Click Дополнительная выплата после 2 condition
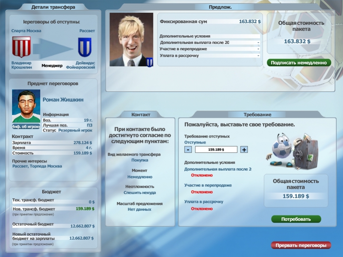This screenshot has width=343, height=257. coord(218,169)
